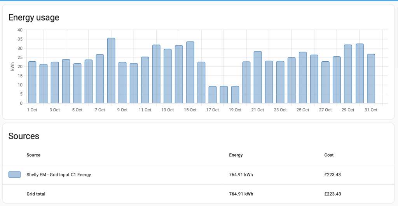This screenshot has width=398, height=206.
Task: Click the 12 Oct energy bar
Action: (x=156, y=74)
